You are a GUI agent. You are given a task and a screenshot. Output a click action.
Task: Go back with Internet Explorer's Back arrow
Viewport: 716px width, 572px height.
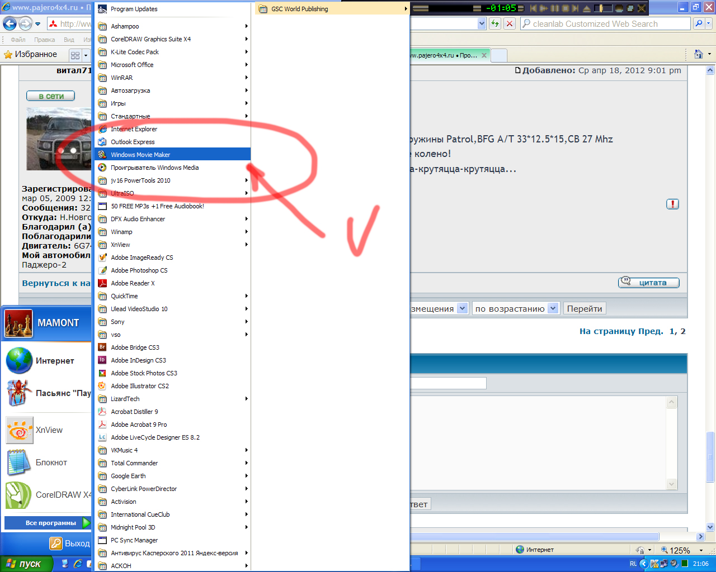10,24
